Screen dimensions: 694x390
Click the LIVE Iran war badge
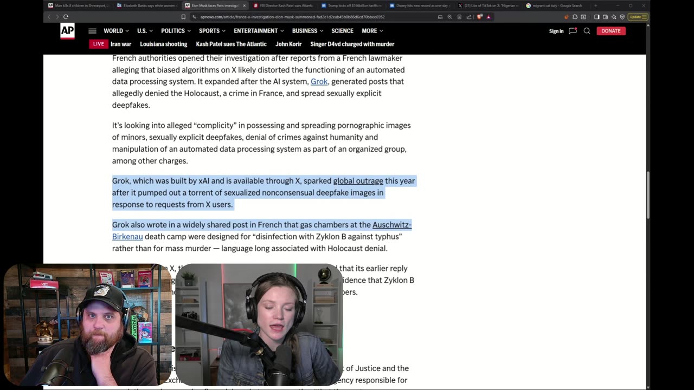[99, 44]
